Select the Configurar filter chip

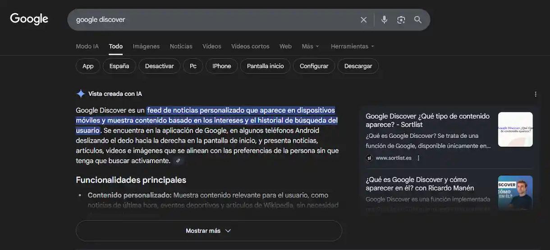[314, 66]
